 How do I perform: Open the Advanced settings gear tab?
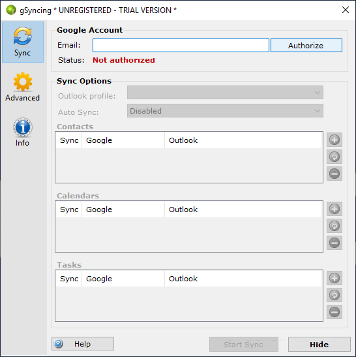click(23, 87)
